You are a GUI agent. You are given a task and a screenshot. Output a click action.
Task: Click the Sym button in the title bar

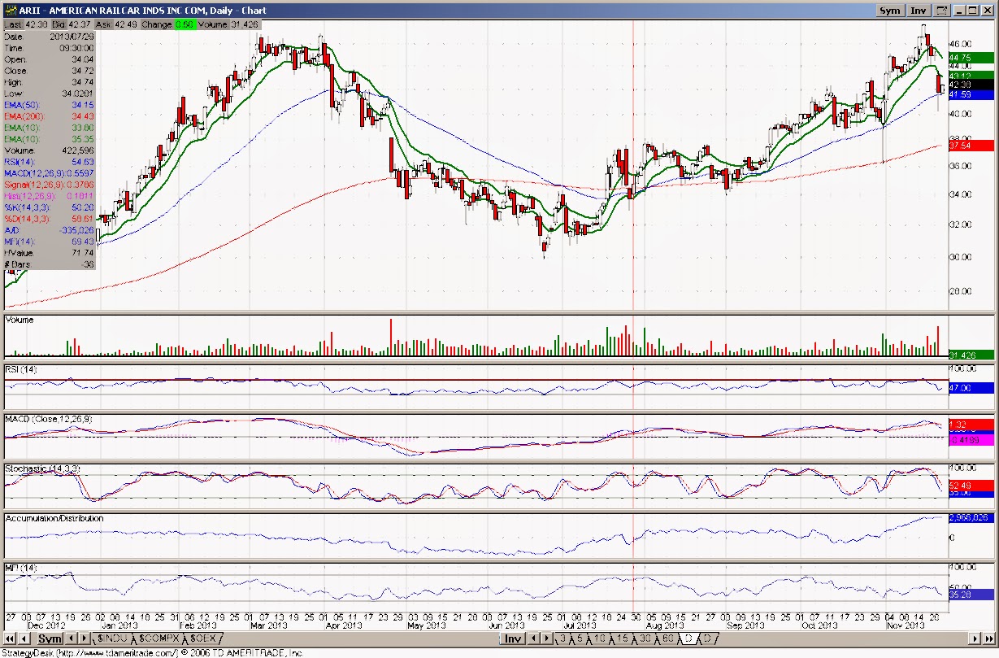point(890,11)
